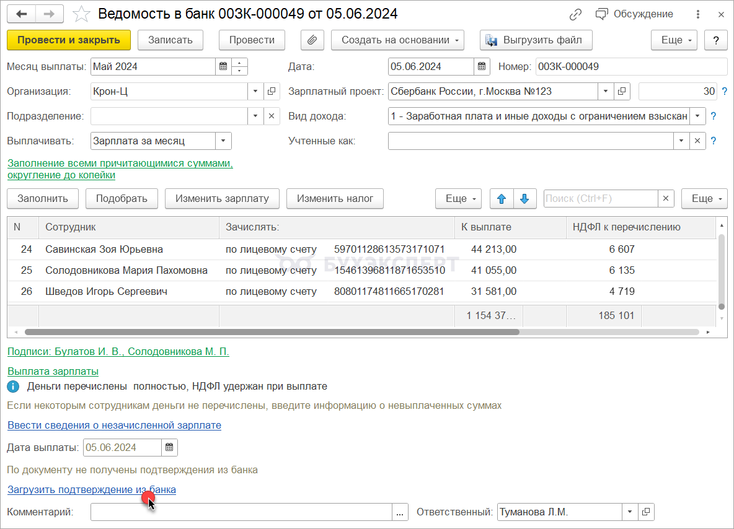Screen dimensions: 734x529
Task: Open the Зарплатный проект dropdown list
Action: click(x=606, y=92)
